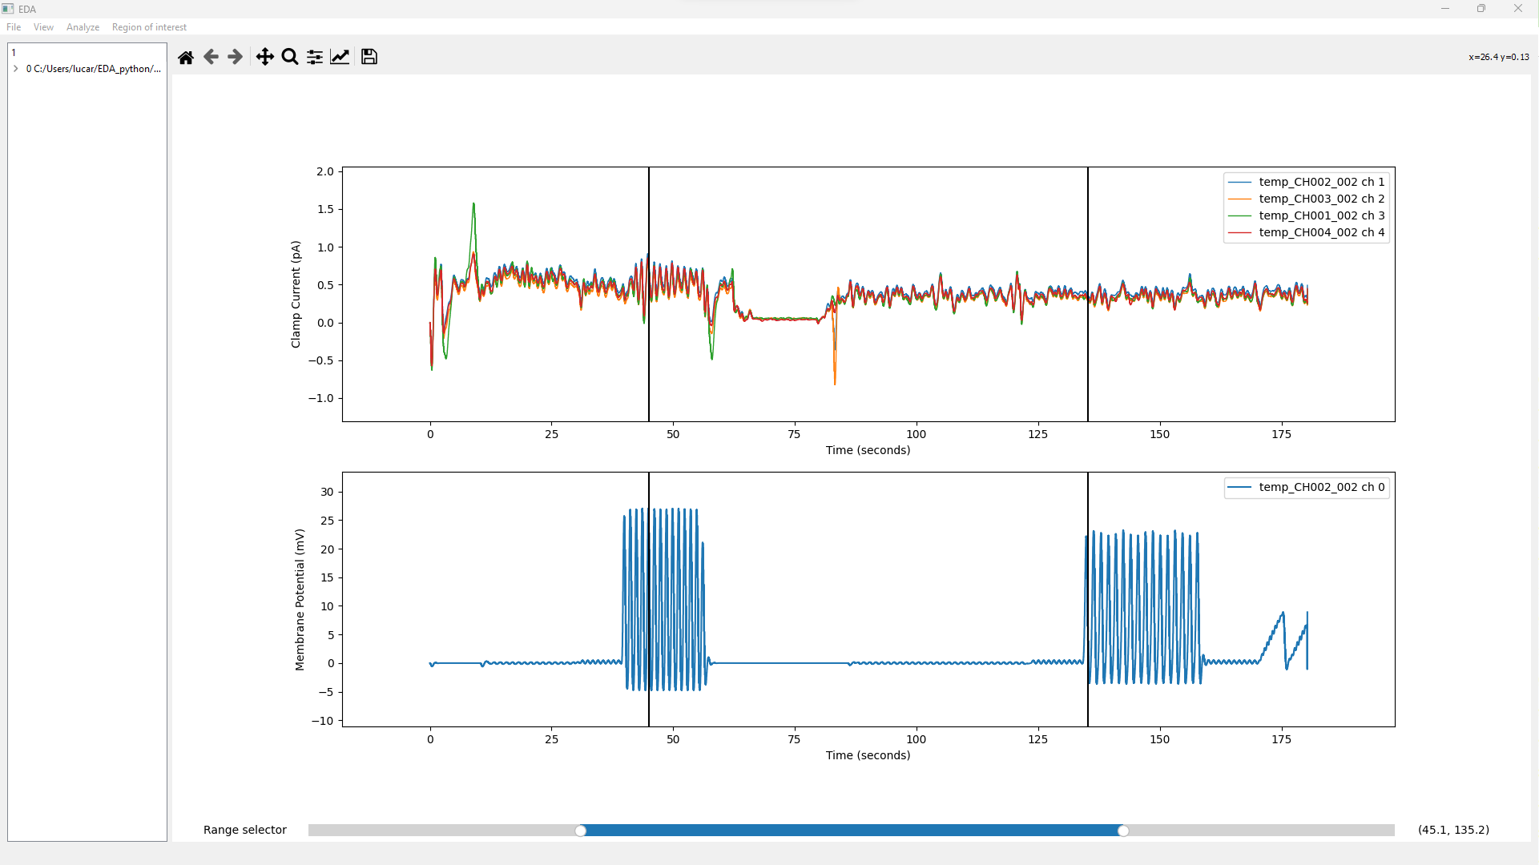1539x865 pixels.
Task: Minimize the EDA window
Action: [1445, 9]
